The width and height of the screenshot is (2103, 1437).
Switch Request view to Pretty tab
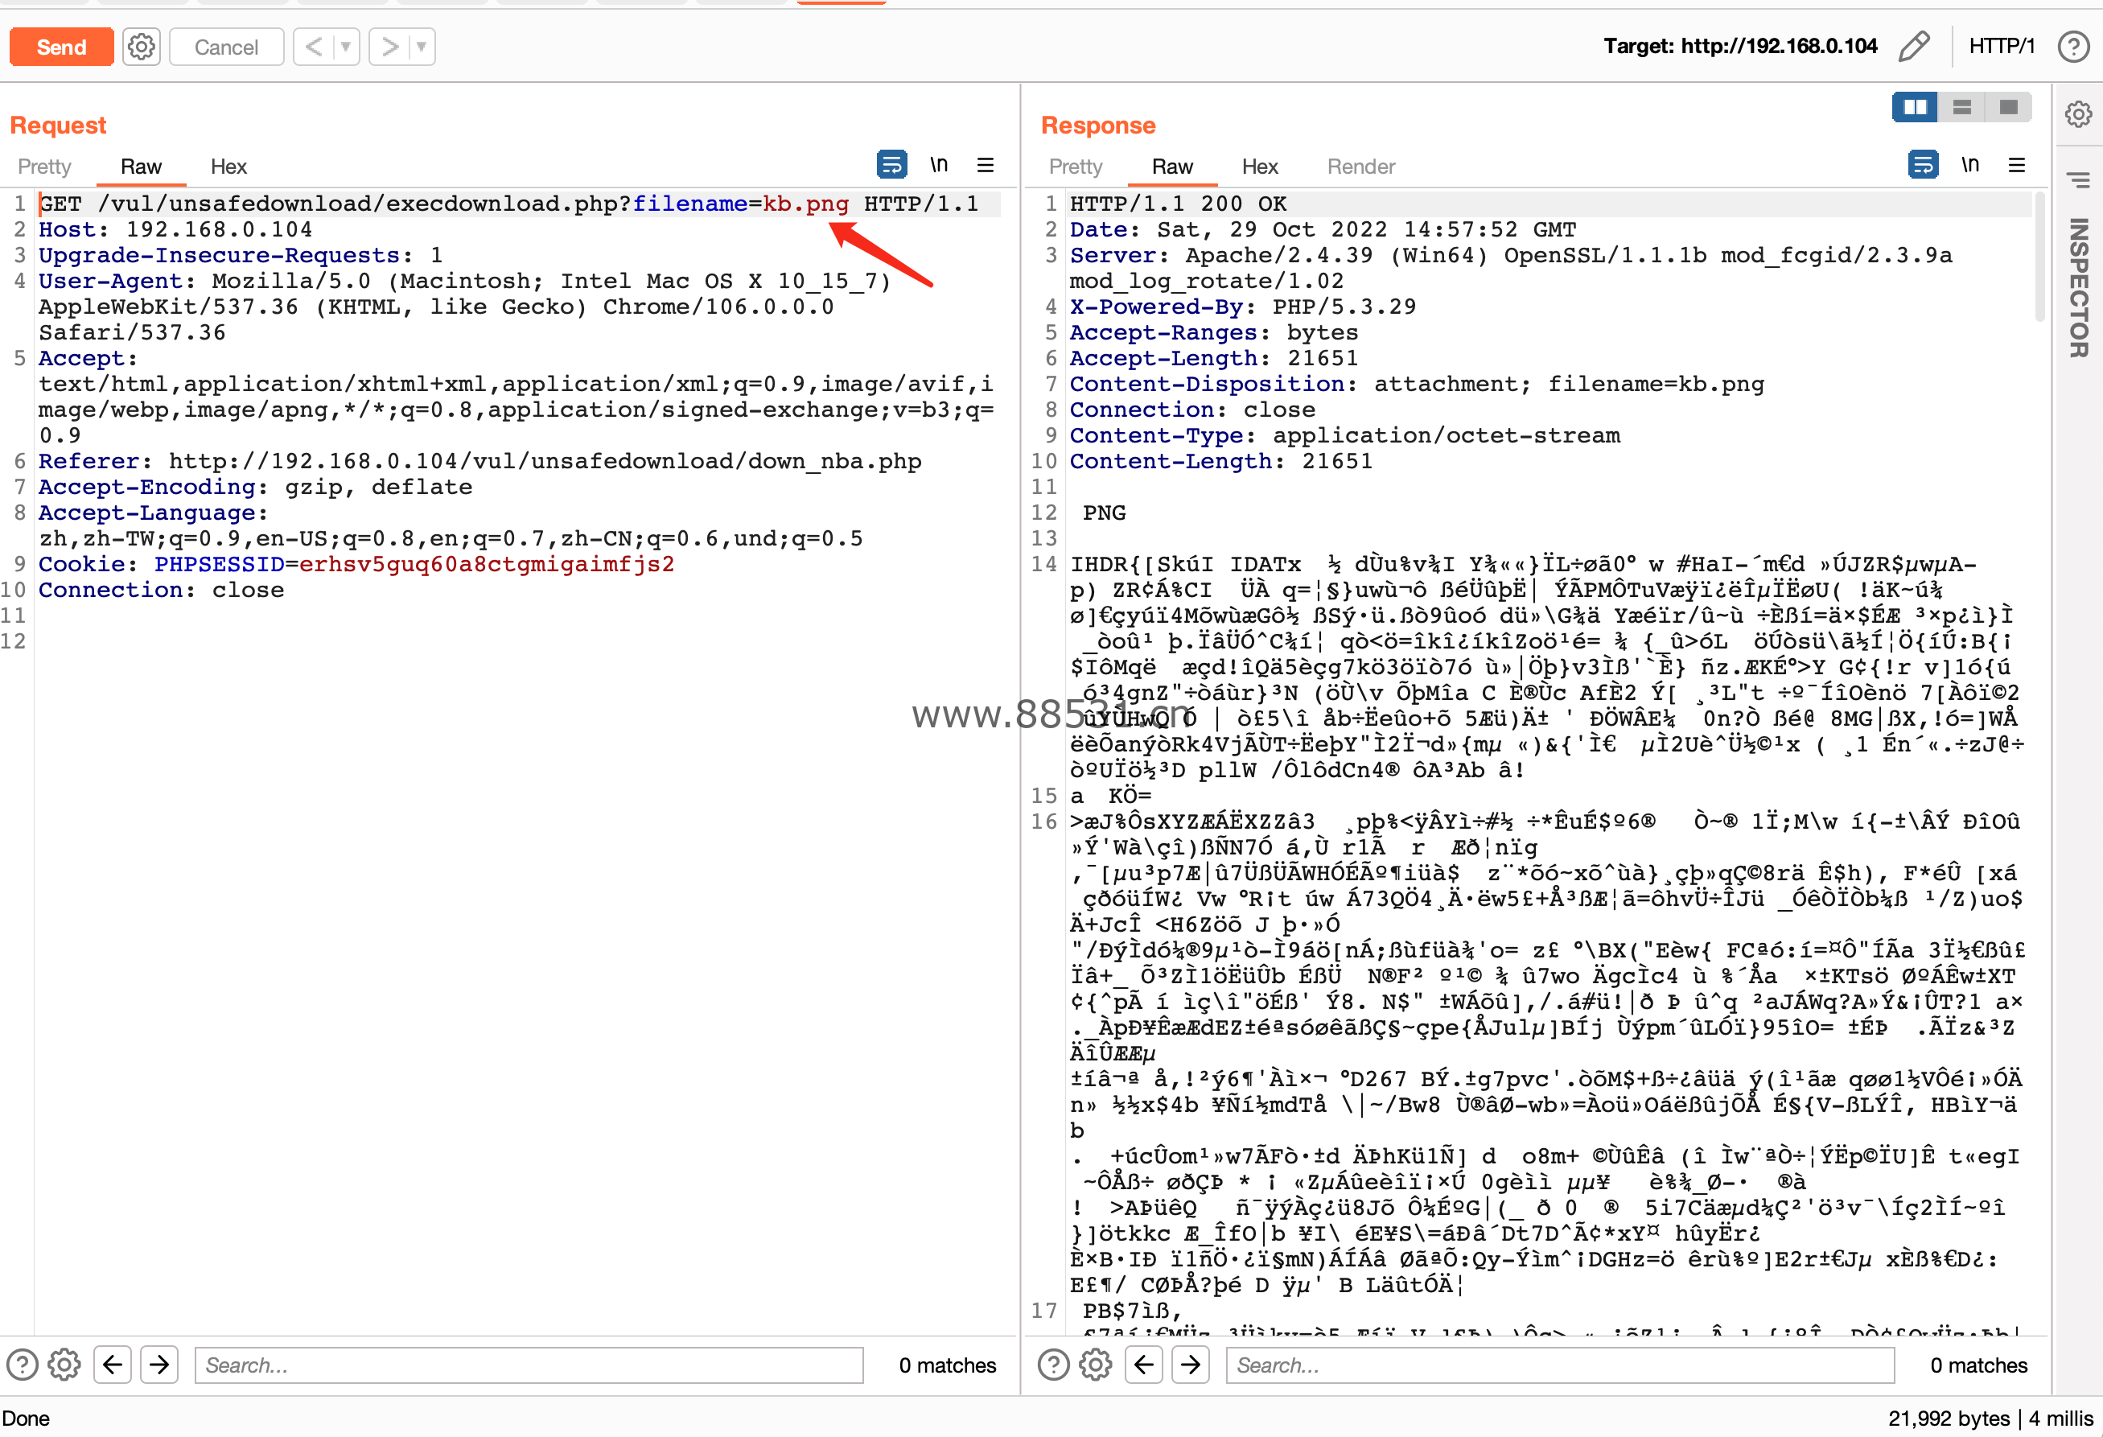click(x=44, y=167)
